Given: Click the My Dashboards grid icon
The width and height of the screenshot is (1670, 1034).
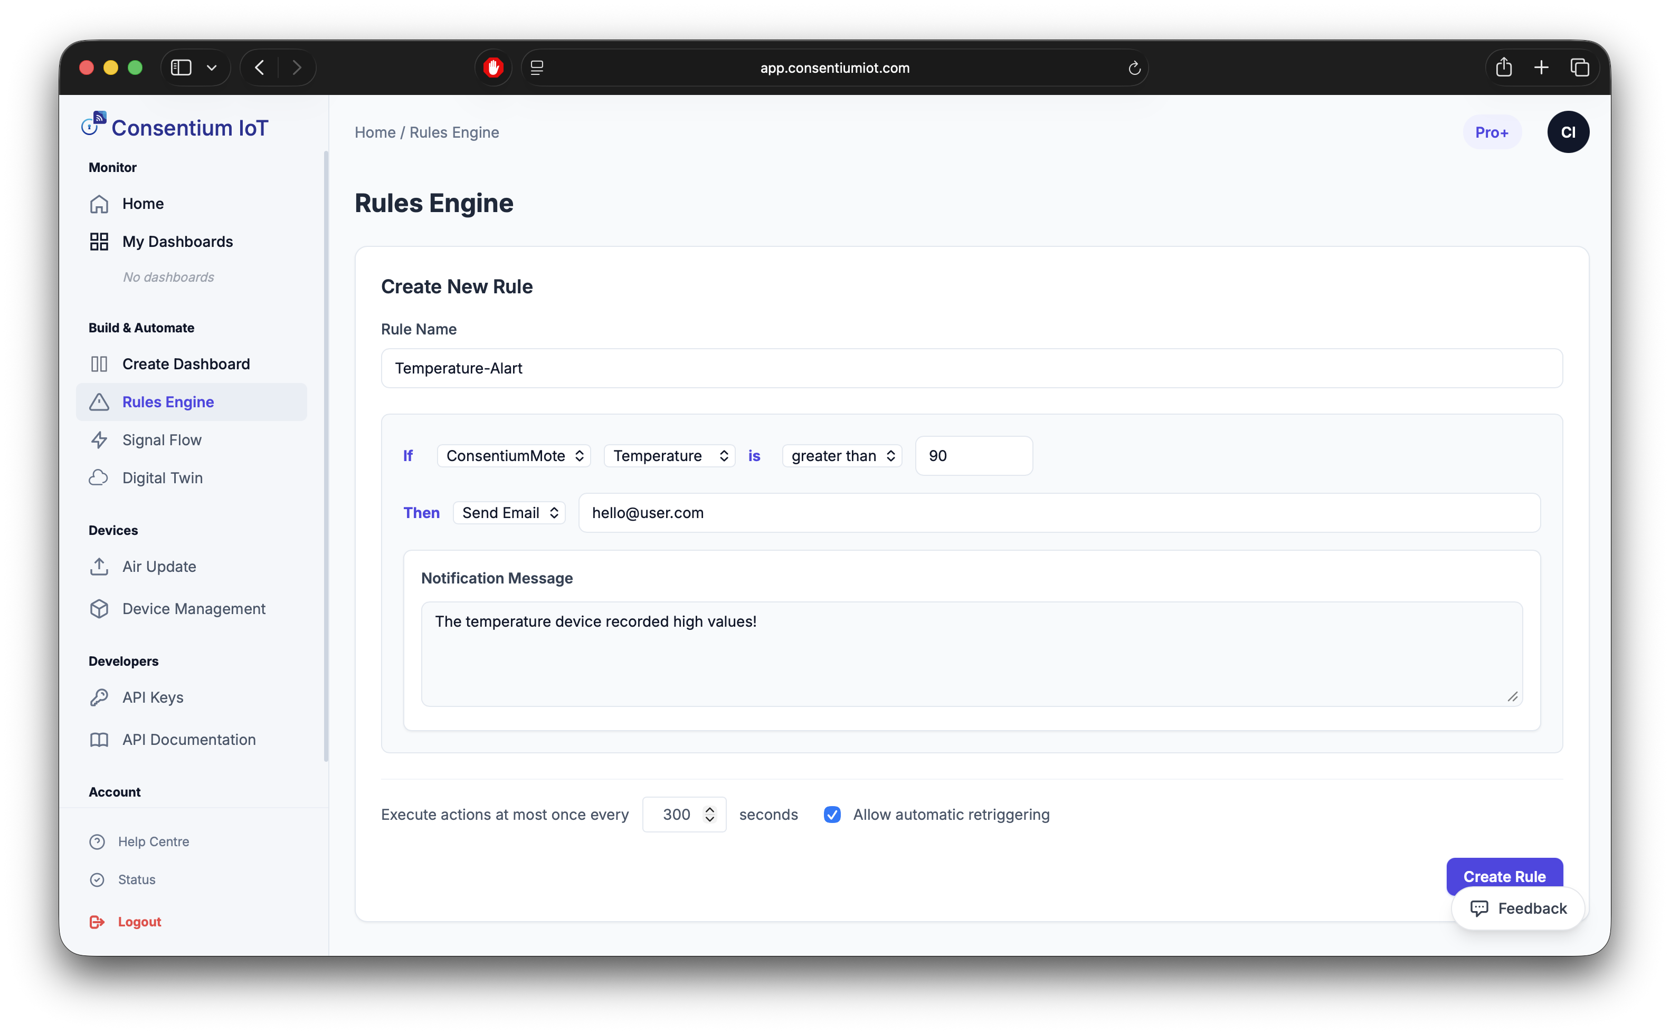Looking at the screenshot, I should [99, 242].
